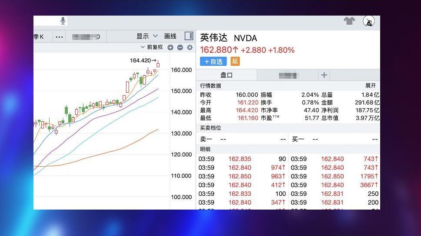Click the 行情数据 section header
This screenshot has height=236, width=421.
point(210,86)
